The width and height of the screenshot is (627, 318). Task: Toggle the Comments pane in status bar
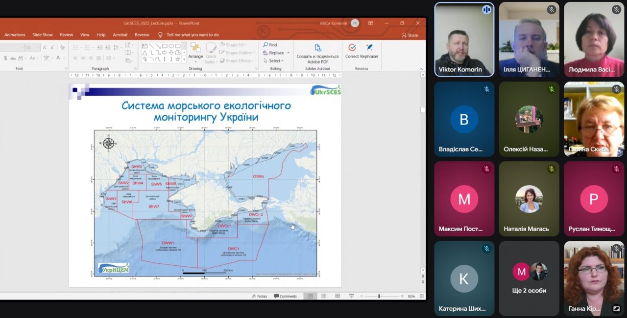(x=286, y=297)
